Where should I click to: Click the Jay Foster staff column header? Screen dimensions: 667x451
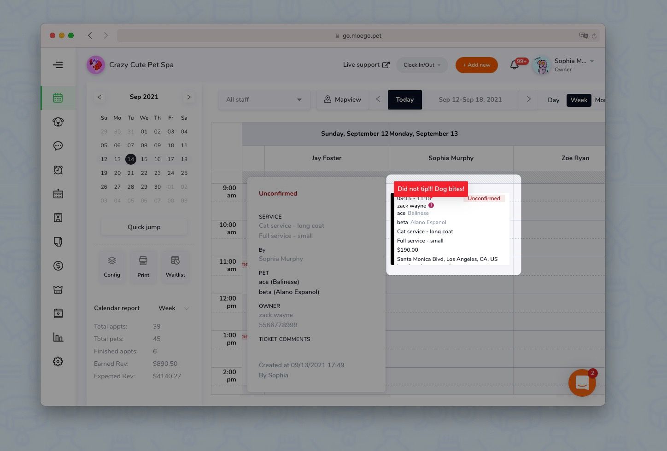point(327,158)
